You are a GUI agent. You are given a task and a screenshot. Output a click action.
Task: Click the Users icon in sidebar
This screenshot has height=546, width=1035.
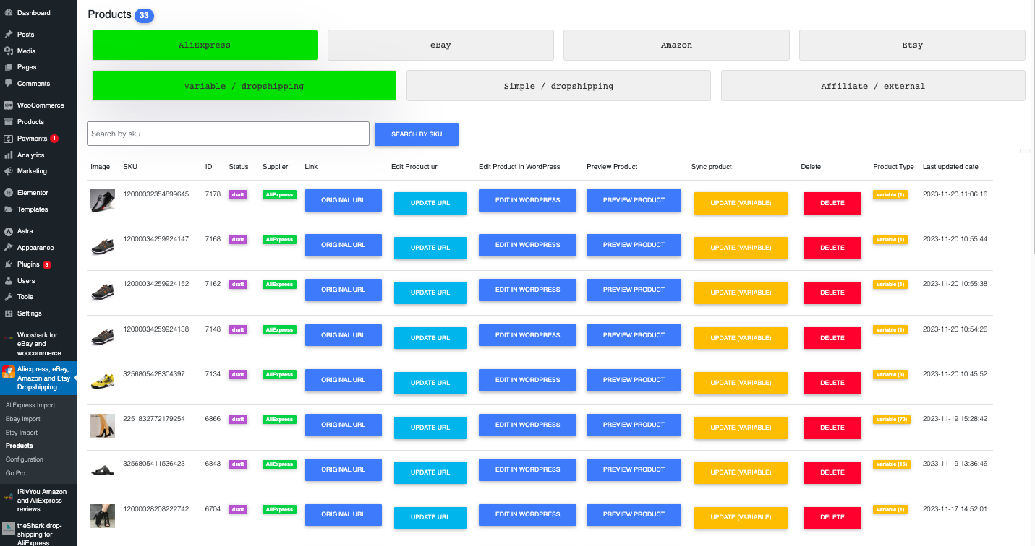coord(8,281)
